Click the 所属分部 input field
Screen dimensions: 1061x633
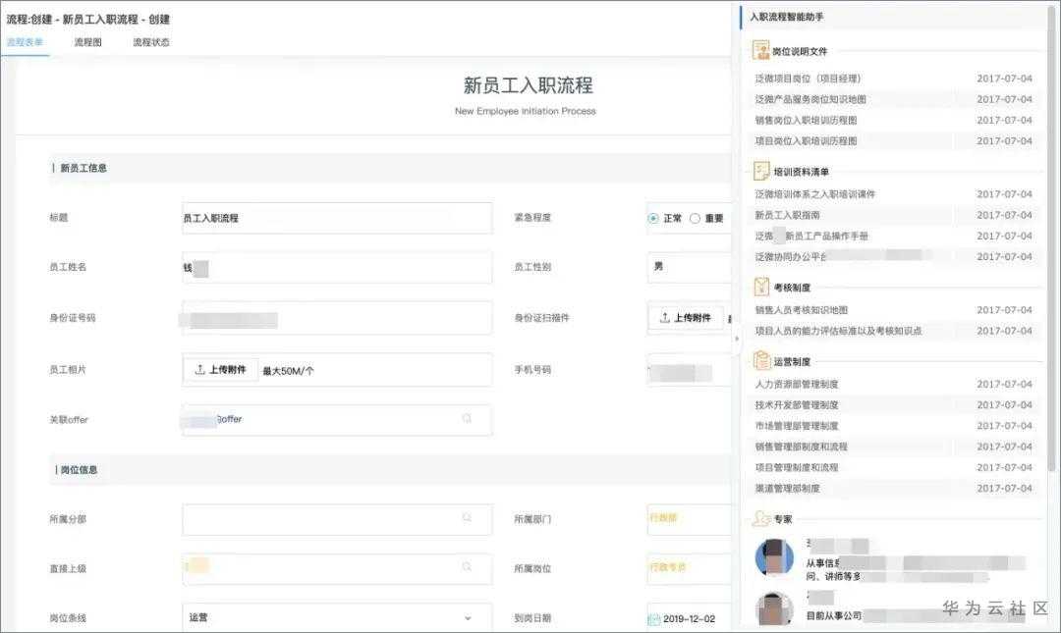click(x=337, y=519)
